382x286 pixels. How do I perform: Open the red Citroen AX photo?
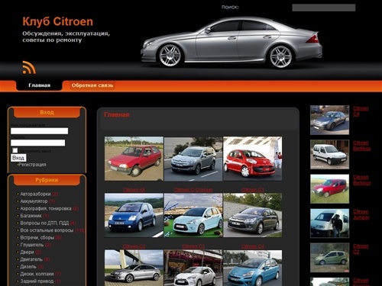click(134, 159)
